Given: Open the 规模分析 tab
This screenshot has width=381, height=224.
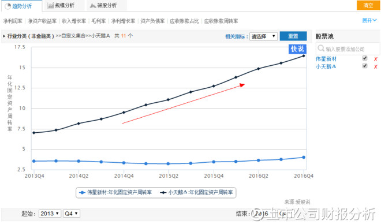Looking at the screenshot, I should pyautogui.click(x=64, y=5).
